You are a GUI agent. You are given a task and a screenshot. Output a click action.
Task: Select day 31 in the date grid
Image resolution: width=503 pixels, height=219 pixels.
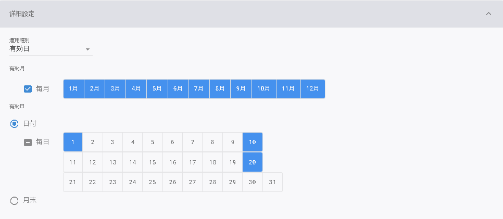pyautogui.click(x=272, y=182)
